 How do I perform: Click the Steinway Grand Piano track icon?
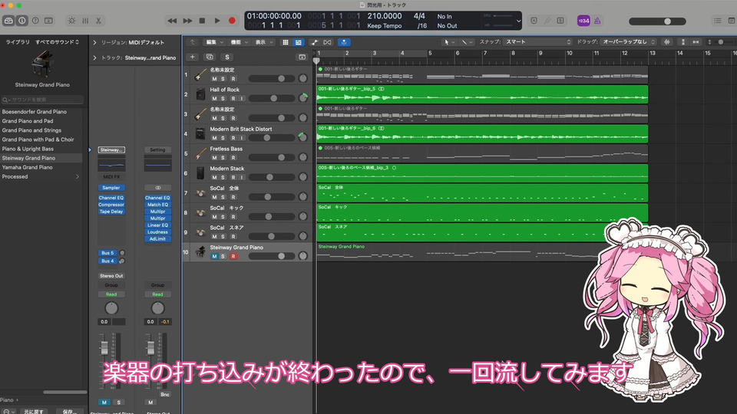pos(200,251)
